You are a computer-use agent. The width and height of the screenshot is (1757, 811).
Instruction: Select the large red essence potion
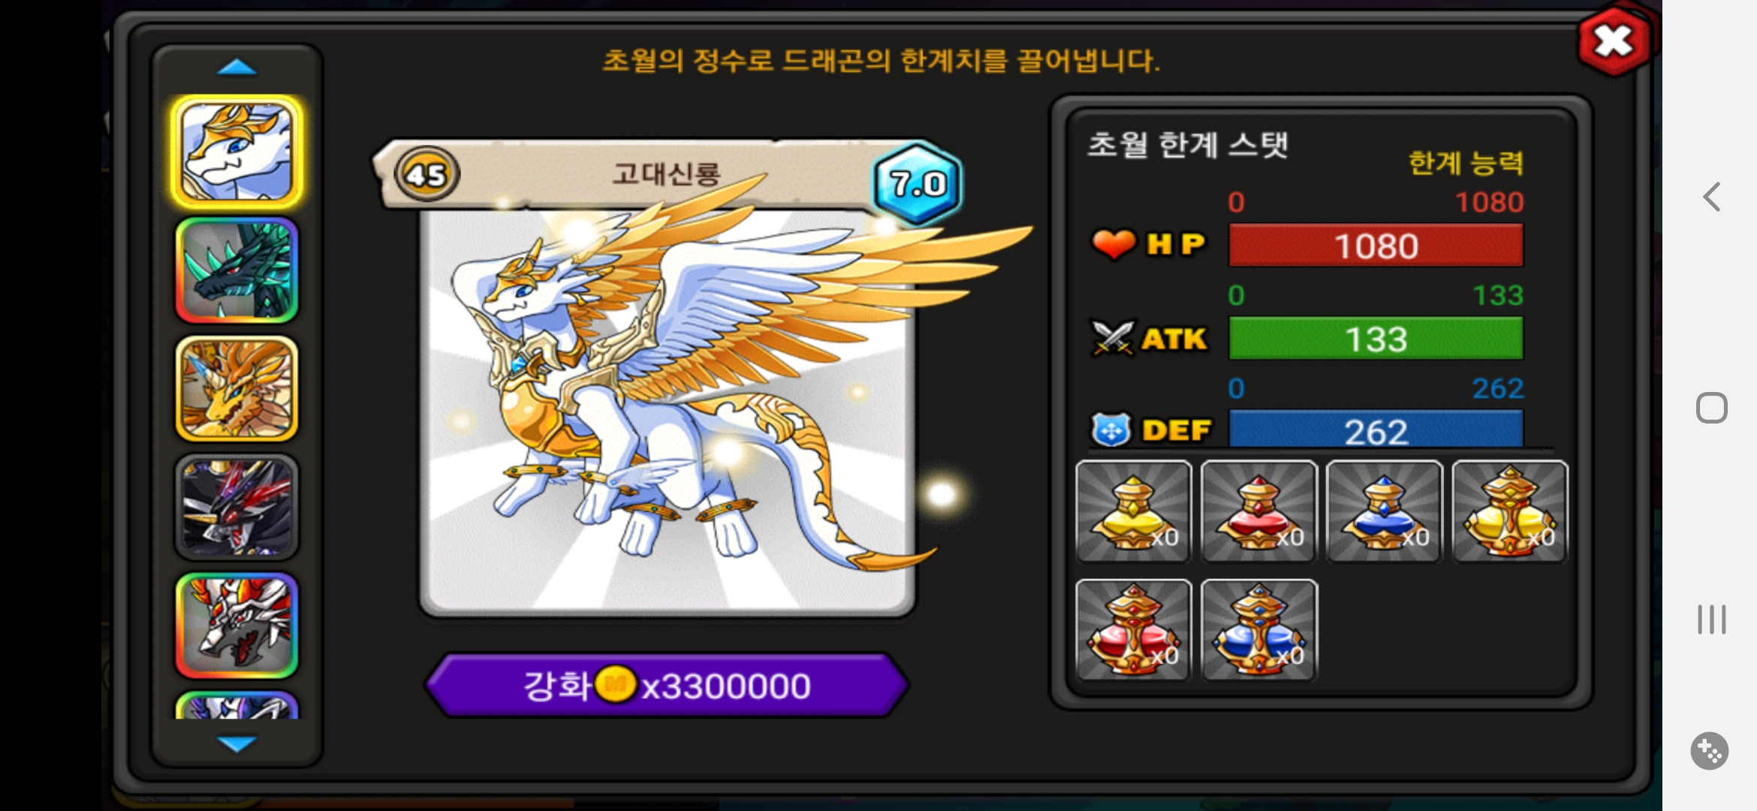(1134, 630)
